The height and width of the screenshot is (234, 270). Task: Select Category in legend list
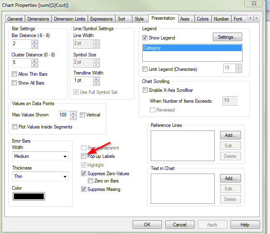(x=192, y=48)
